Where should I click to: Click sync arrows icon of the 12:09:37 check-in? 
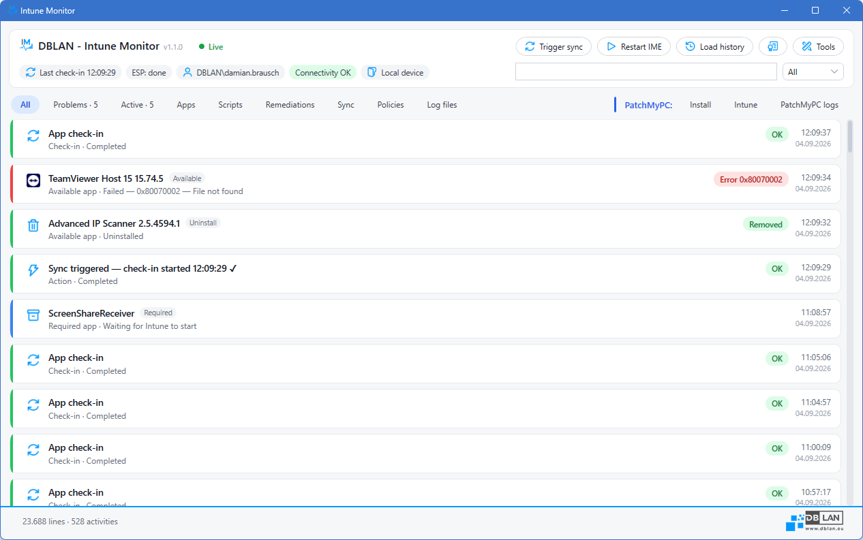click(33, 136)
